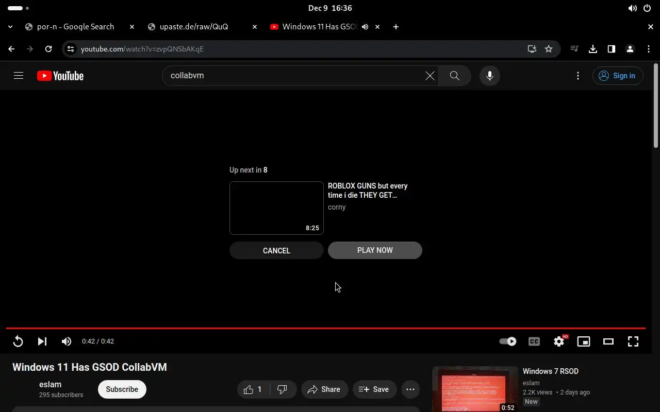Close the upaste.de tab
Screen dimensions: 660x412
pyautogui.click(x=255, y=27)
